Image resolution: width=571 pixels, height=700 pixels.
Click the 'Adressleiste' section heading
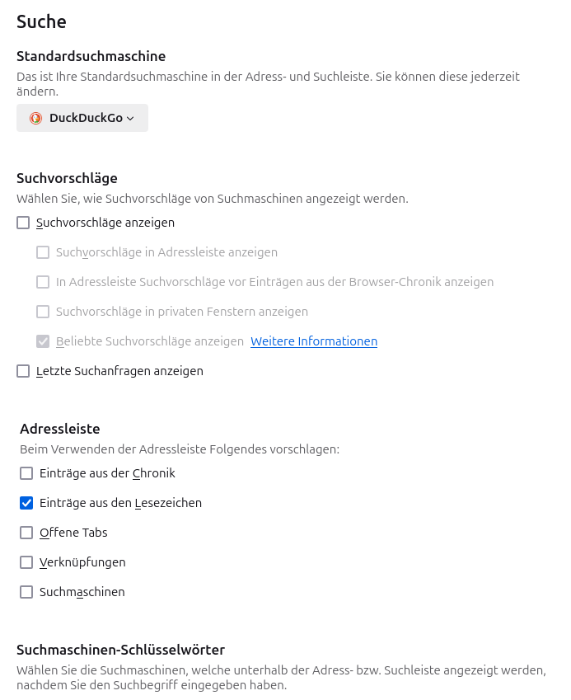[60, 429]
